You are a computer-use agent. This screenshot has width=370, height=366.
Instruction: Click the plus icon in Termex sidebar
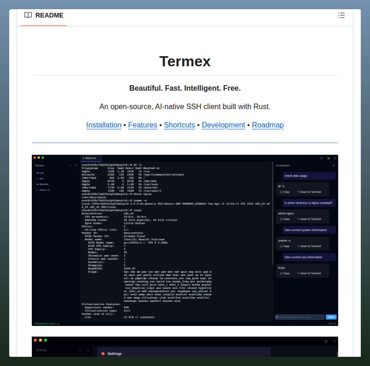(x=70, y=166)
